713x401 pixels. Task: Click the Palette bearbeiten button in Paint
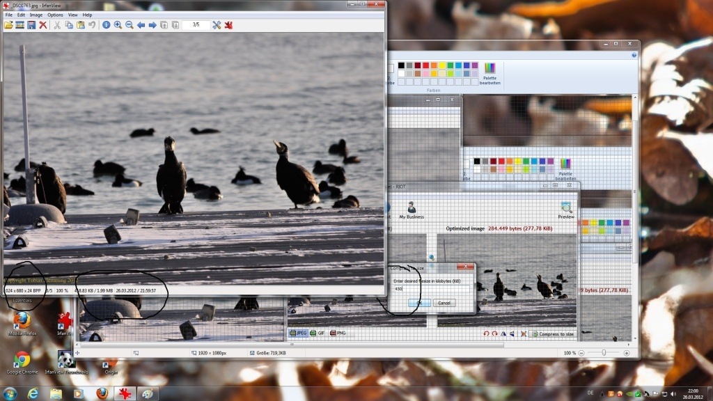point(489,74)
